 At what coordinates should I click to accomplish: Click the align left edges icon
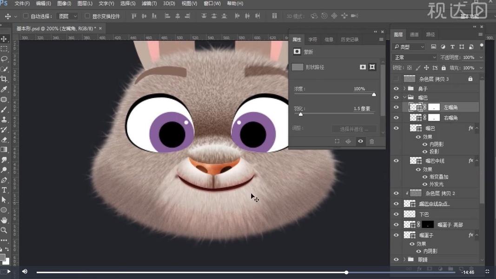tap(168, 16)
